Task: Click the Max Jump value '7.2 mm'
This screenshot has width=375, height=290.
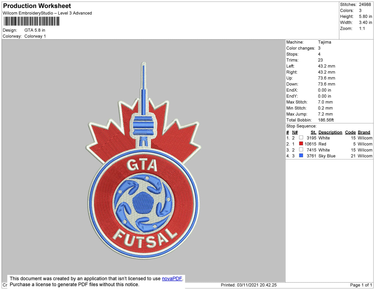Action: tap(325, 114)
